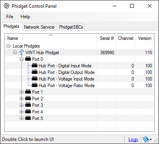Sort by the Serial # column header
Screen dimensions: 159x144
click(106, 38)
